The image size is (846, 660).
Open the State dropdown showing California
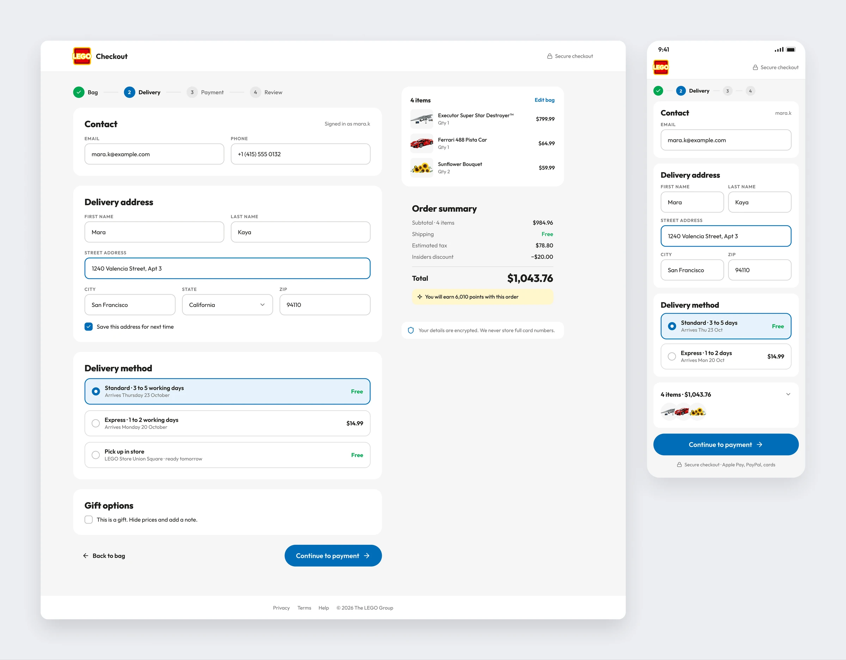click(x=227, y=305)
